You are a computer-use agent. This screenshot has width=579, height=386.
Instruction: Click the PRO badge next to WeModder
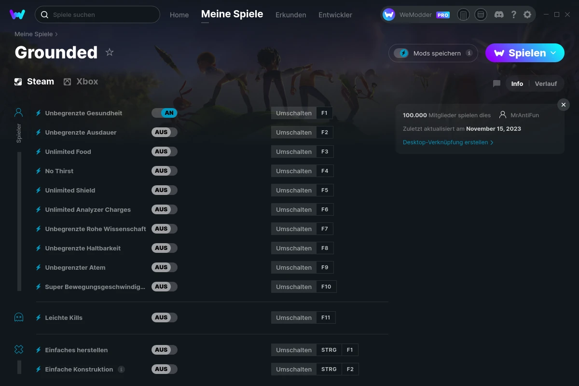point(443,15)
